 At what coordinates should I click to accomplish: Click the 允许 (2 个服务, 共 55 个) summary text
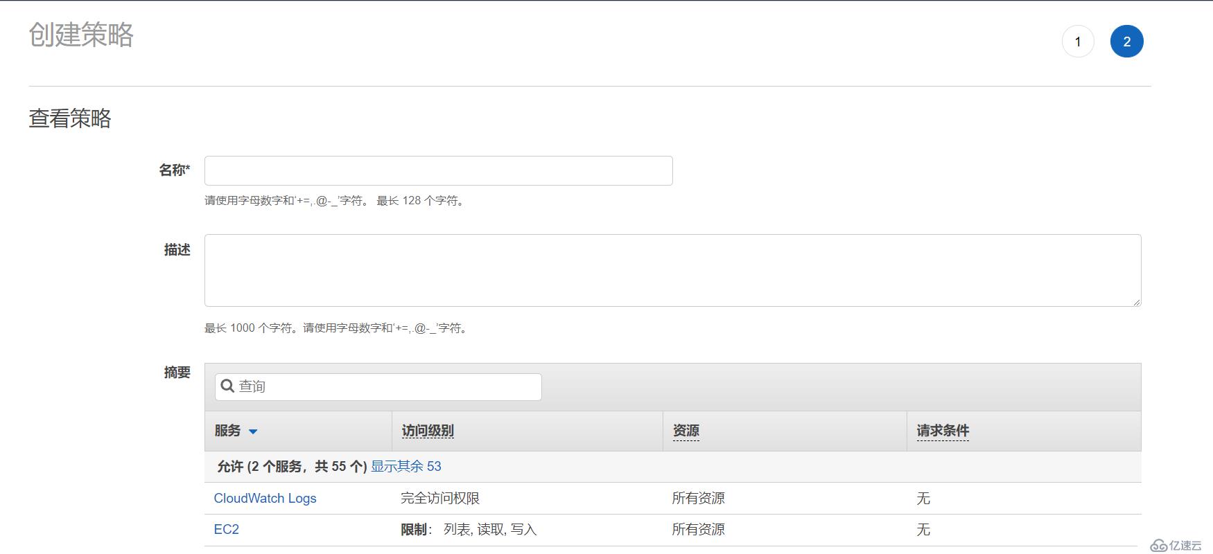292,466
